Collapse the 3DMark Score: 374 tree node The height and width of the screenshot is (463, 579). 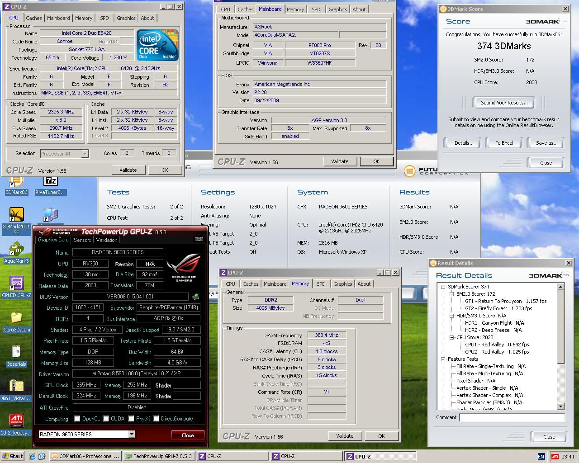coord(444,287)
